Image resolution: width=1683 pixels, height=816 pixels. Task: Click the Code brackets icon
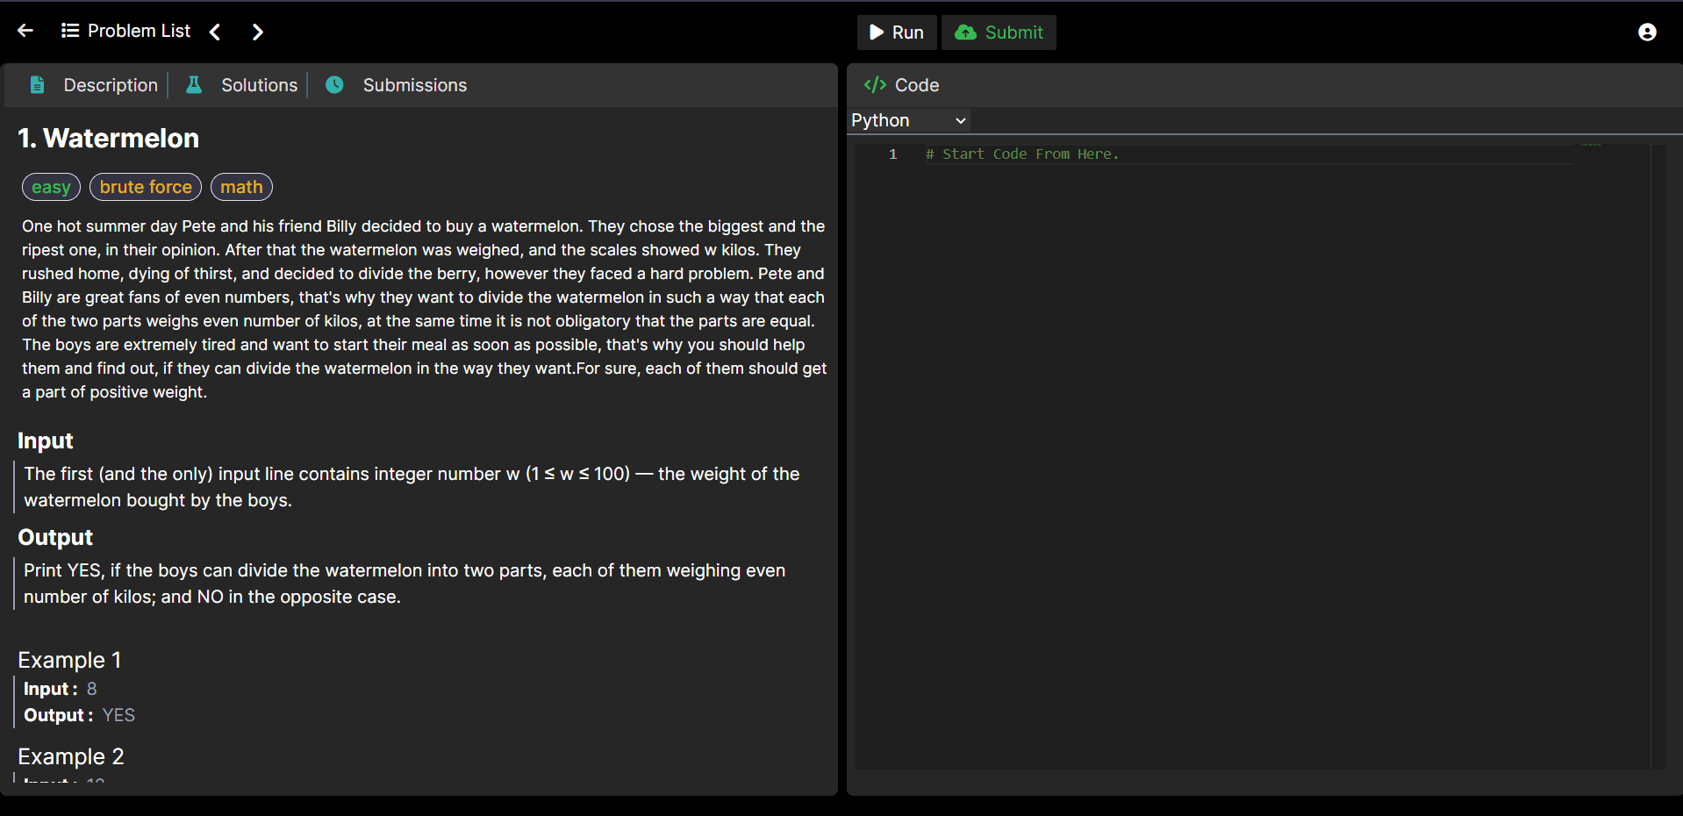[875, 85]
